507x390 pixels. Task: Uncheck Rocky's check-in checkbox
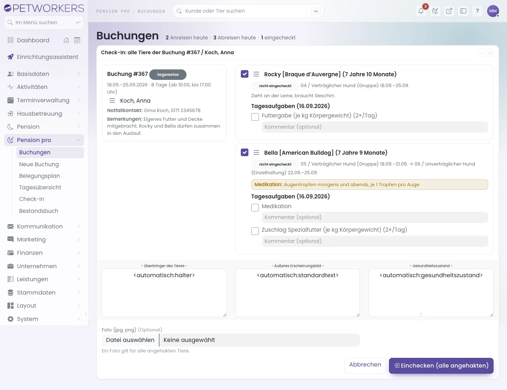click(245, 74)
